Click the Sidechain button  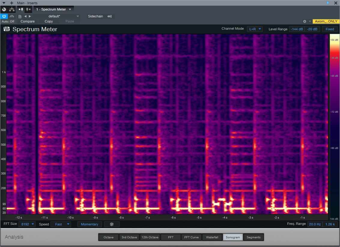96,16
